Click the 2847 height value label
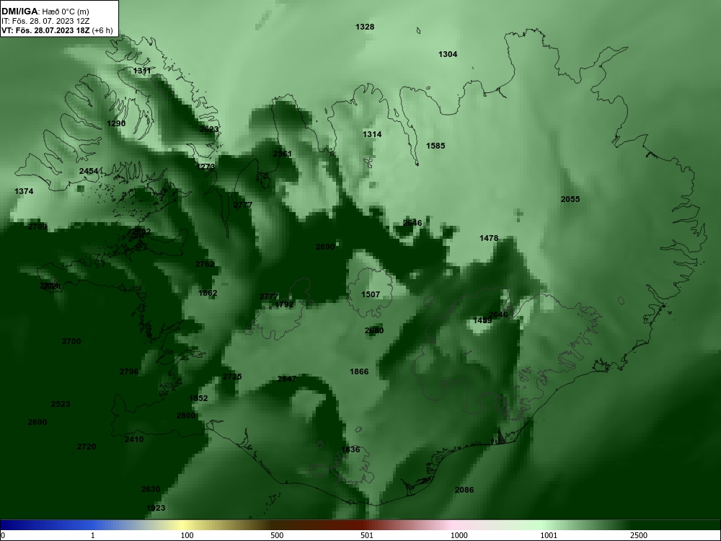Viewport: 721px width, 541px height. click(x=287, y=379)
